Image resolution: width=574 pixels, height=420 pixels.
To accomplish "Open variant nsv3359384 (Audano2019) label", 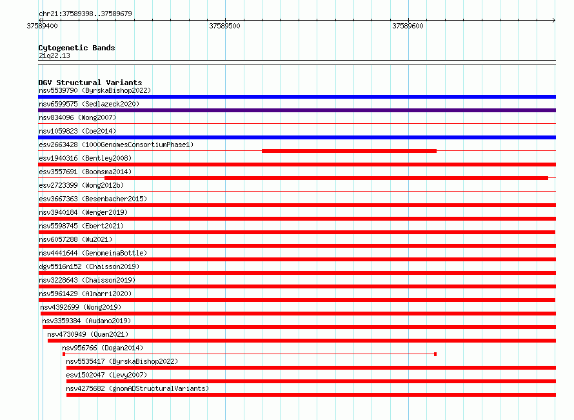I will click(x=86, y=321).
